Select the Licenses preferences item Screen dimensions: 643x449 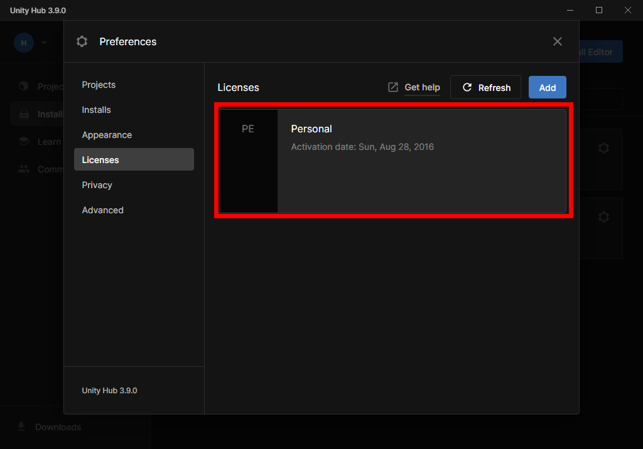pos(134,159)
